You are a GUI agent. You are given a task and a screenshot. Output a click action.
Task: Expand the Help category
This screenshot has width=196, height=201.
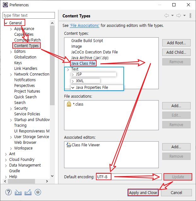point(6,177)
